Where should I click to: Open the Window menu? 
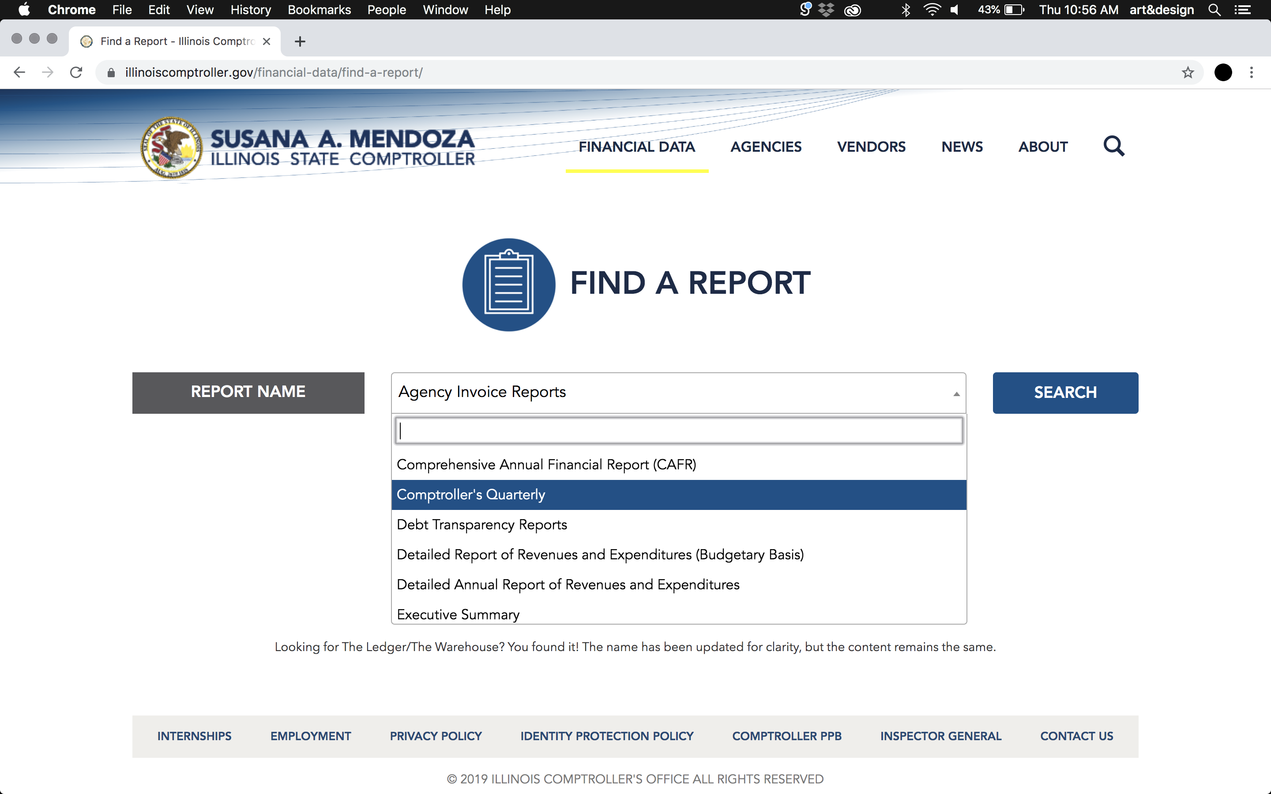[x=445, y=9]
